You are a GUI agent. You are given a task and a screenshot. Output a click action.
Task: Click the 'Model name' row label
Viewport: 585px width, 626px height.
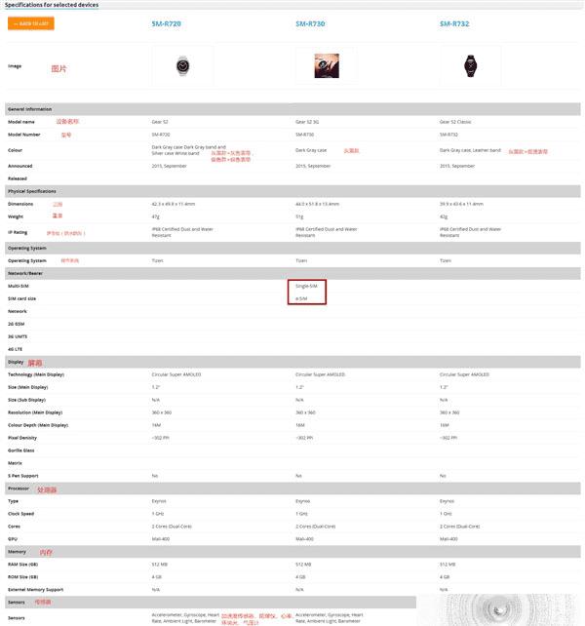tap(21, 122)
